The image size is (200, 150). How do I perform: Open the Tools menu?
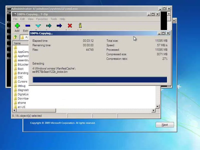tap(54, 19)
